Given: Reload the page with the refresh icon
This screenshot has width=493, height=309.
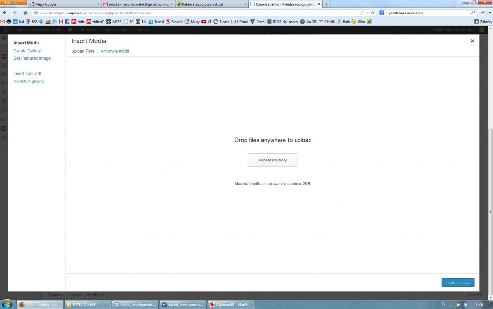Looking at the screenshot, I should [x=373, y=13].
